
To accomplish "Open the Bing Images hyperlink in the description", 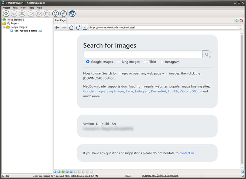I will (115, 91).
